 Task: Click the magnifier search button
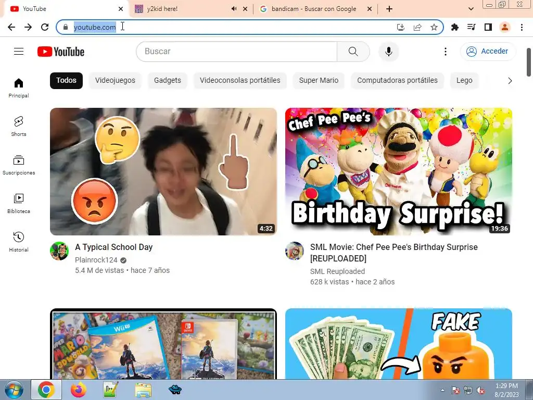(353, 52)
